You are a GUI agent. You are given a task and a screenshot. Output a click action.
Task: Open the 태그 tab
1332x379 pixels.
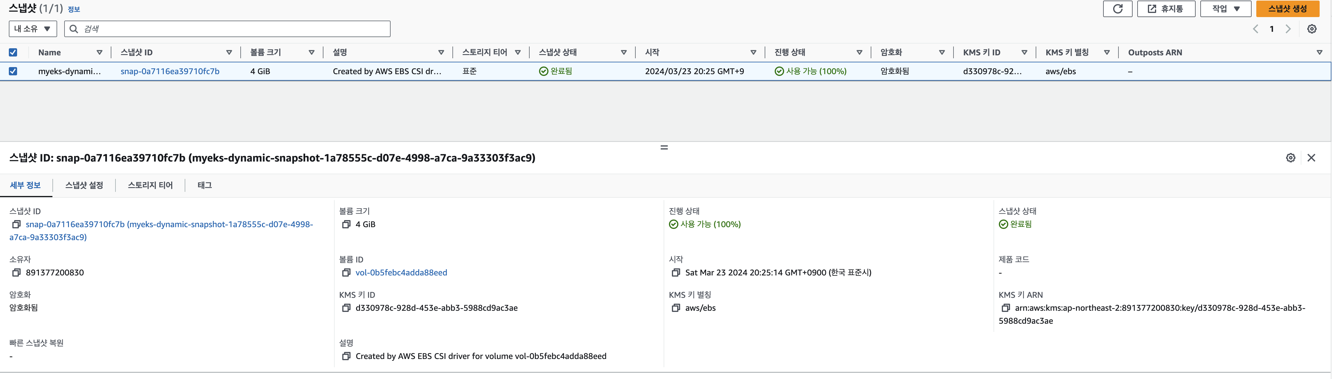(x=205, y=185)
